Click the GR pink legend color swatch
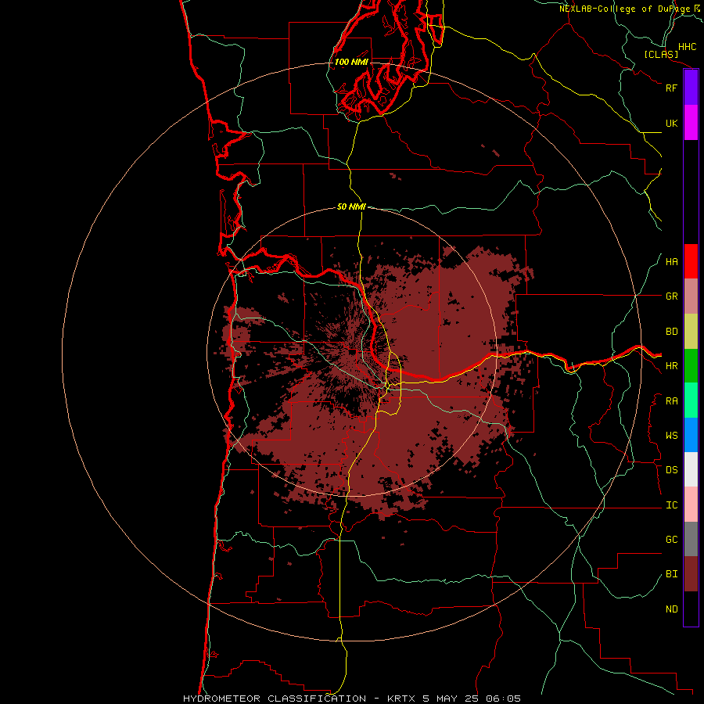 (x=691, y=296)
